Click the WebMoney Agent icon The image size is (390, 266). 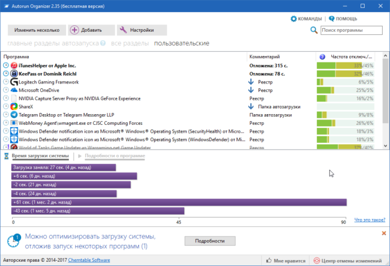pyautogui.click(x=14, y=123)
